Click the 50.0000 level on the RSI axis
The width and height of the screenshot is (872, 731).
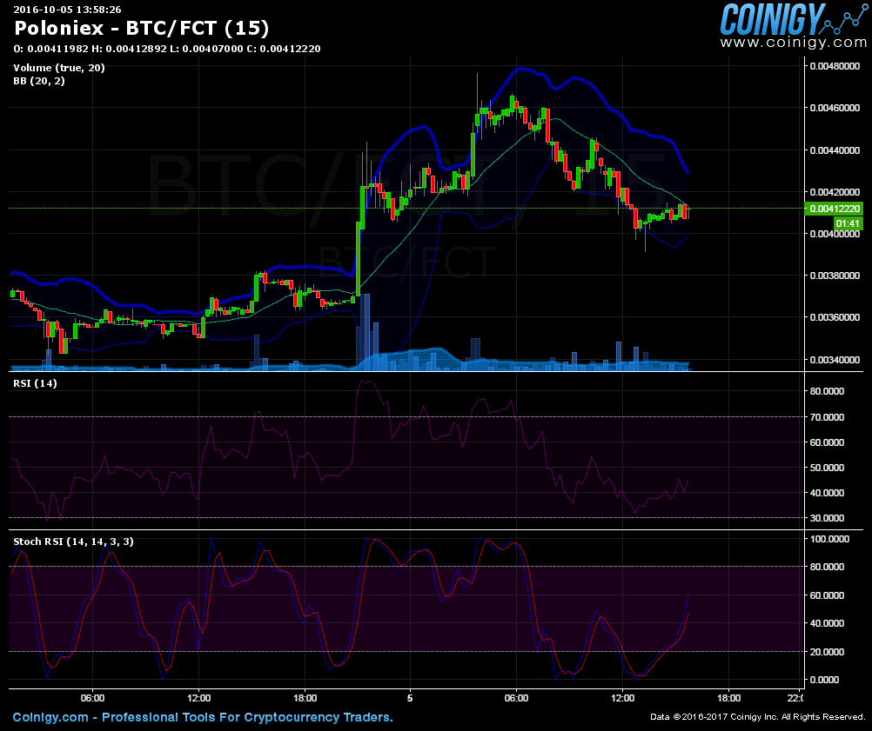point(827,468)
